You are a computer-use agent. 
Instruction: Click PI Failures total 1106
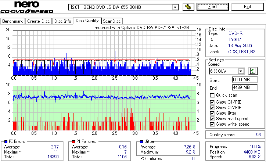pyautogui.click(x=122, y=157)
